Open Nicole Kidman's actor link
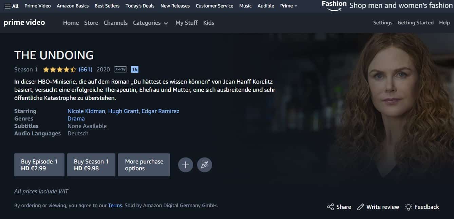Viewport: 454px width, 219px height. click(x=86, y=111)
